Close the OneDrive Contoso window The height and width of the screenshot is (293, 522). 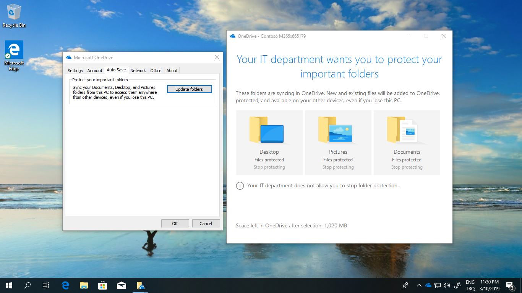pyautogui.click(x=444, y=36)
